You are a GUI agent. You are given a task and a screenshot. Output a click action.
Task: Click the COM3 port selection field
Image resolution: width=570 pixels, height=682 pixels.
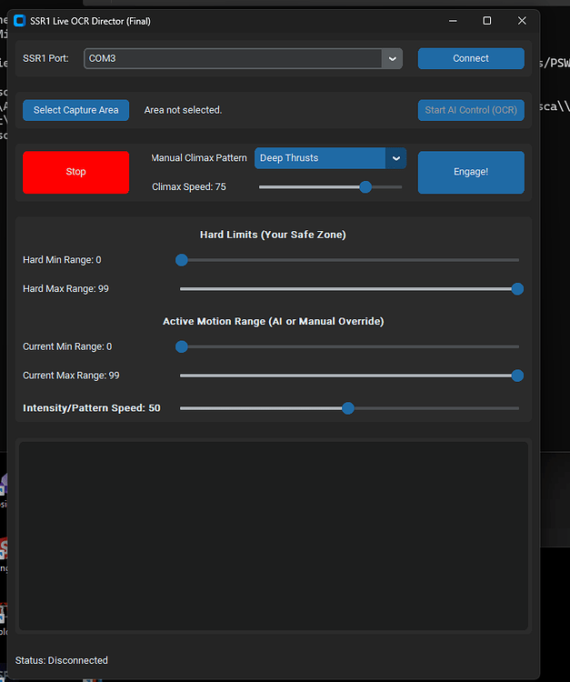tap(233, 58)
